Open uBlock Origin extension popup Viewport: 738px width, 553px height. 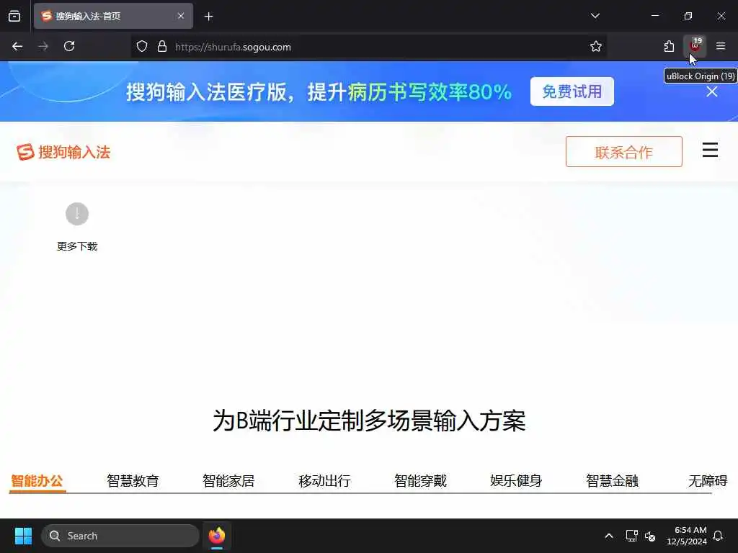[695, 45]
